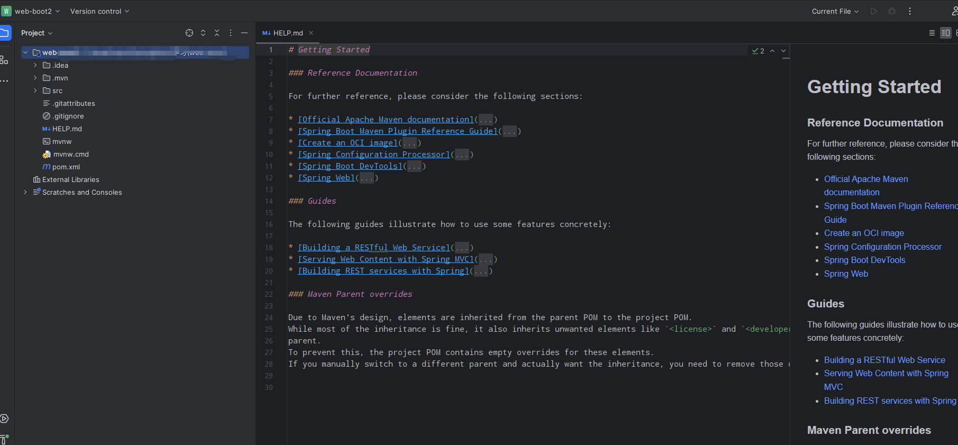The height and width of the screenshot is (445, 958).
Task: Open the web-boot2 project dropdown
Action: coord(32,11)
